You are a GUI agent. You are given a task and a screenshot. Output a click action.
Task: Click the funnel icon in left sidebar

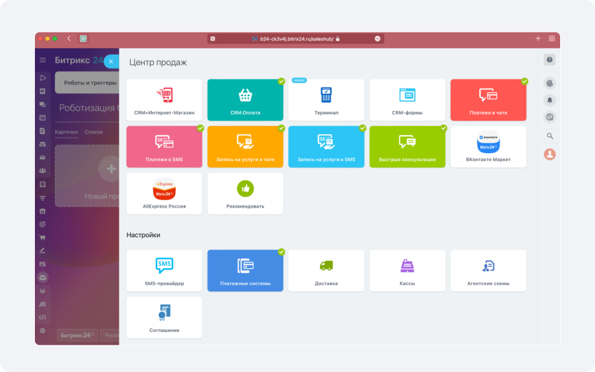point(42,198)
